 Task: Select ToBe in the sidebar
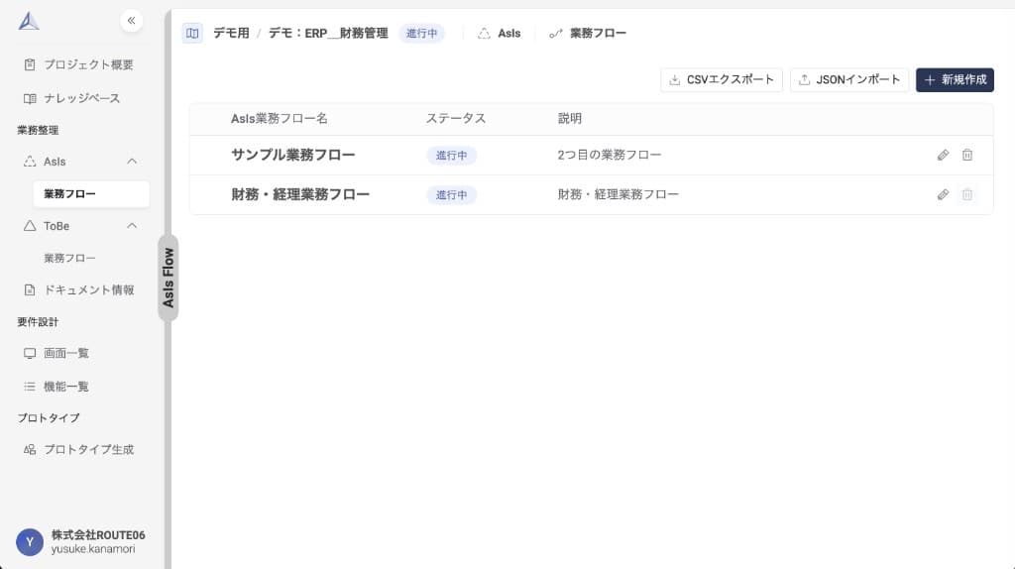(56, 227)
